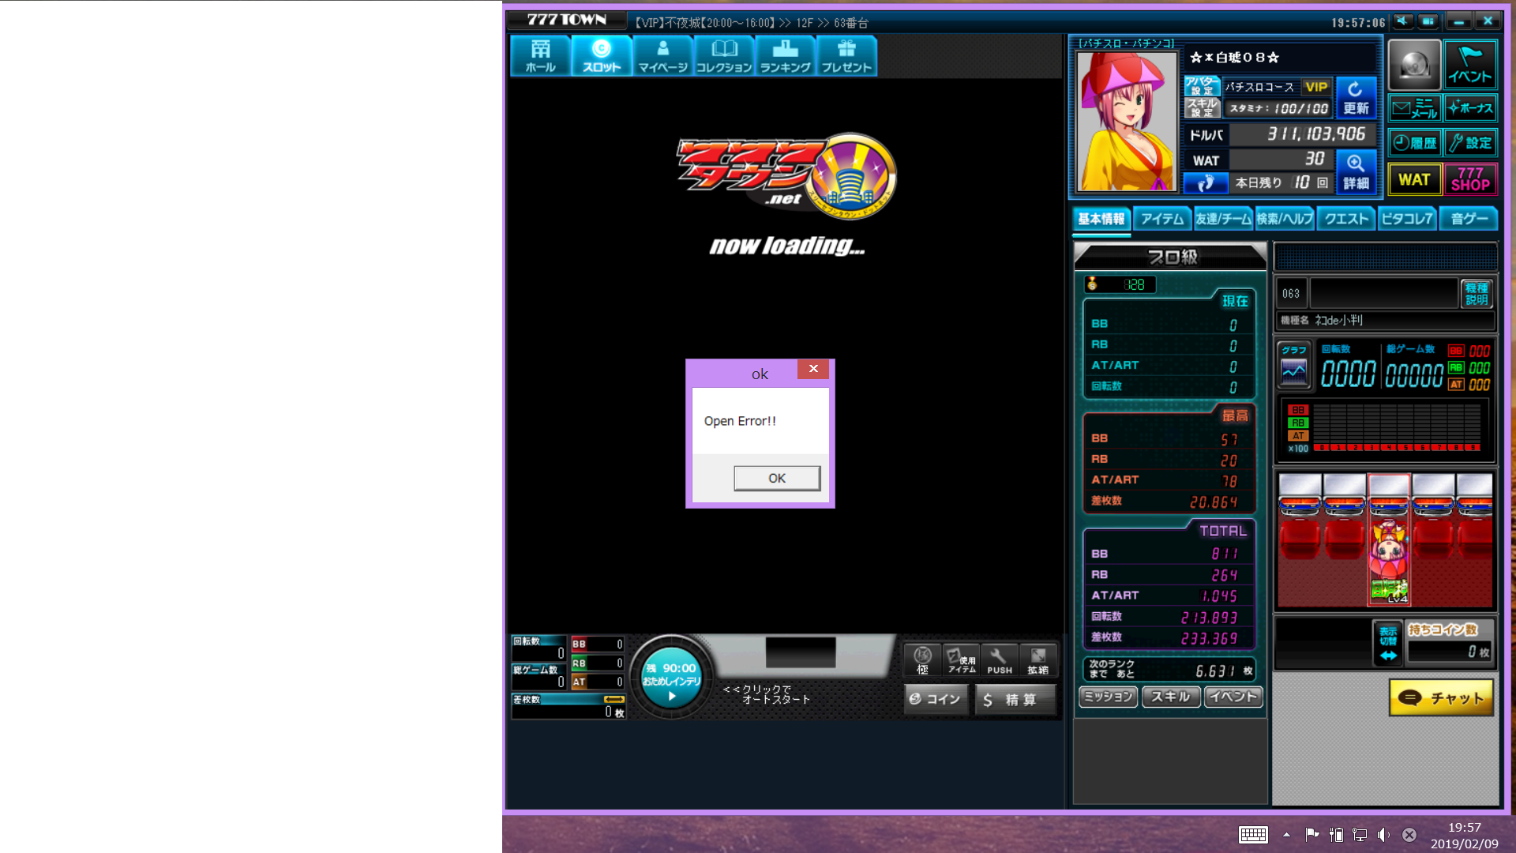Start おためしインテリ auto play circle
1516x853 pixels.
click(x=671, y=678)
